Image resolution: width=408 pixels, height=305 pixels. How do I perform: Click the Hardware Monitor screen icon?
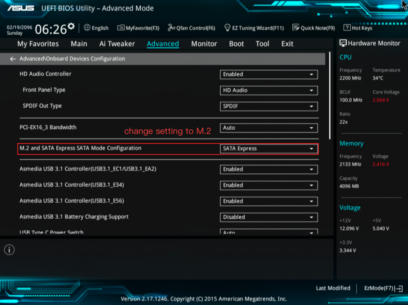tap(343, 43)
